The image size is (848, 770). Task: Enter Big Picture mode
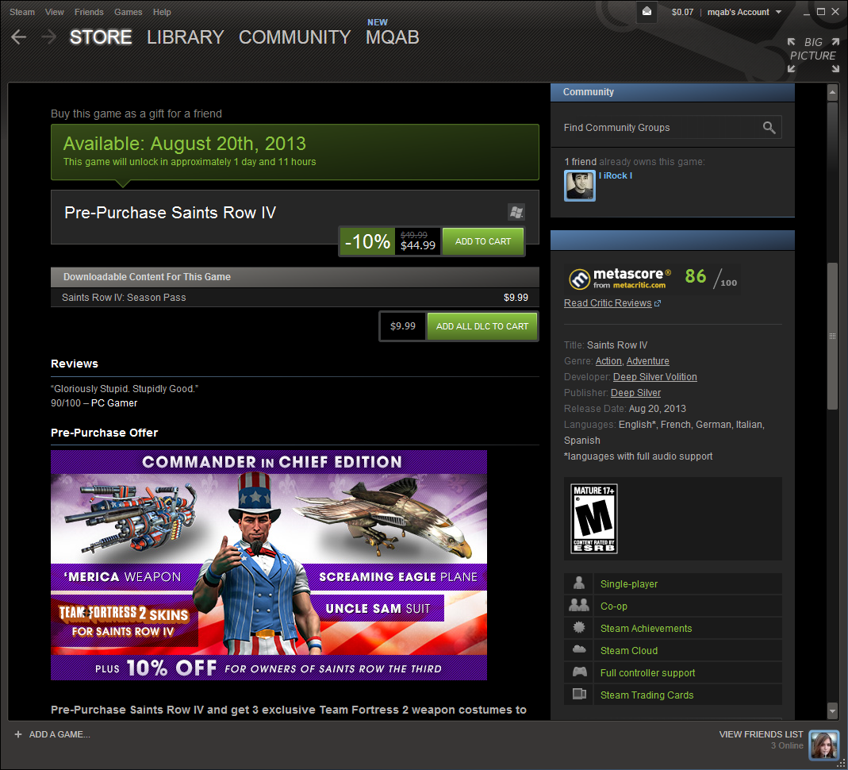point(813,56)
